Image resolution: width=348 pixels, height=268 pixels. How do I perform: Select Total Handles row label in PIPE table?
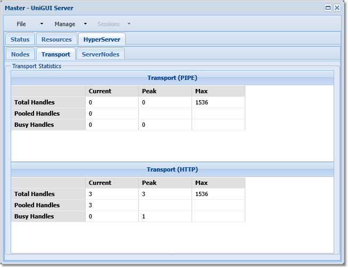click(34, 102)
